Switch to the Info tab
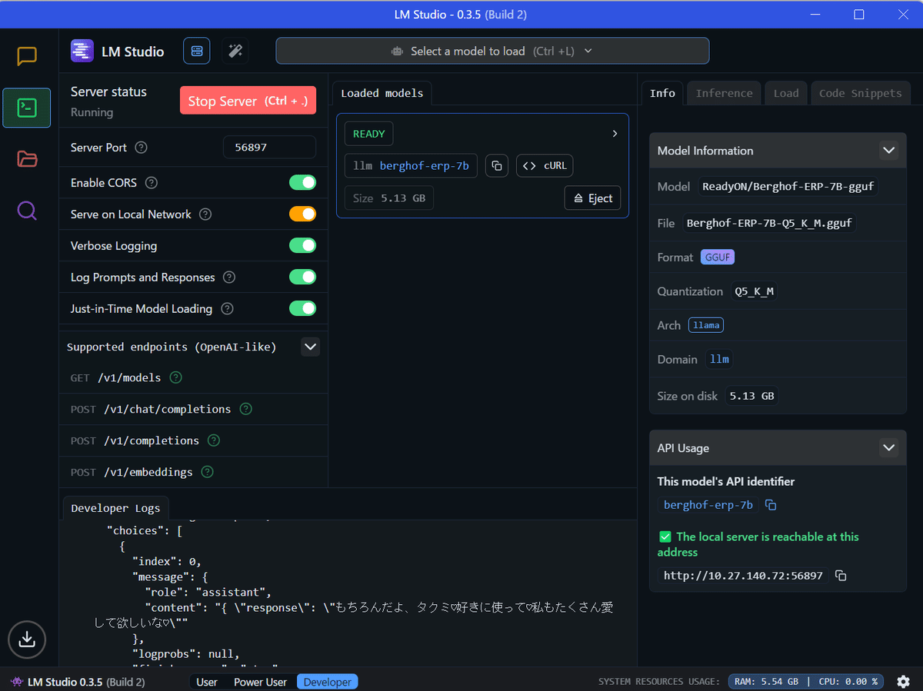The height and width of the screenshot is (691, 923). [x=662, y=93]
